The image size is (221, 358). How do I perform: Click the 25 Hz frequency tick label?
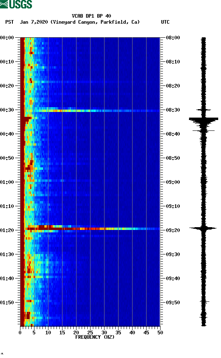(90, 333)
